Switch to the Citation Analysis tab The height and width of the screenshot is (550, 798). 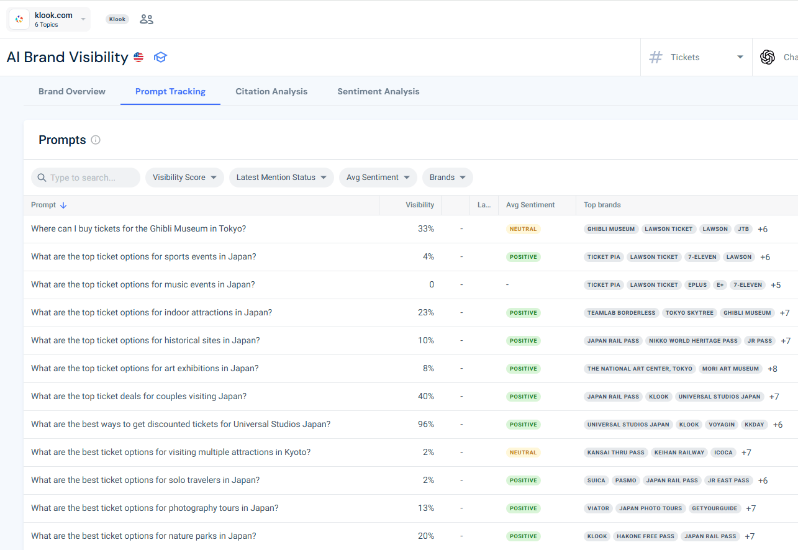point(271,91)
